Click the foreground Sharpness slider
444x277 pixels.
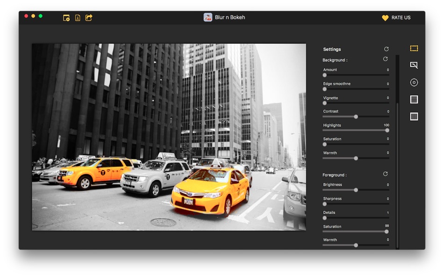[325, 204]
